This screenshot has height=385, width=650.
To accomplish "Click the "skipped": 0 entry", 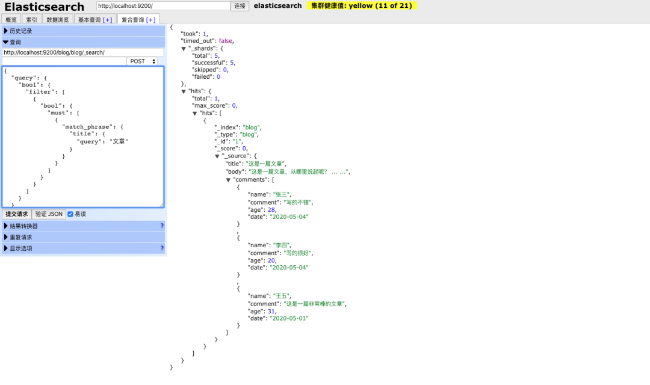I will (x=210, y=70).
